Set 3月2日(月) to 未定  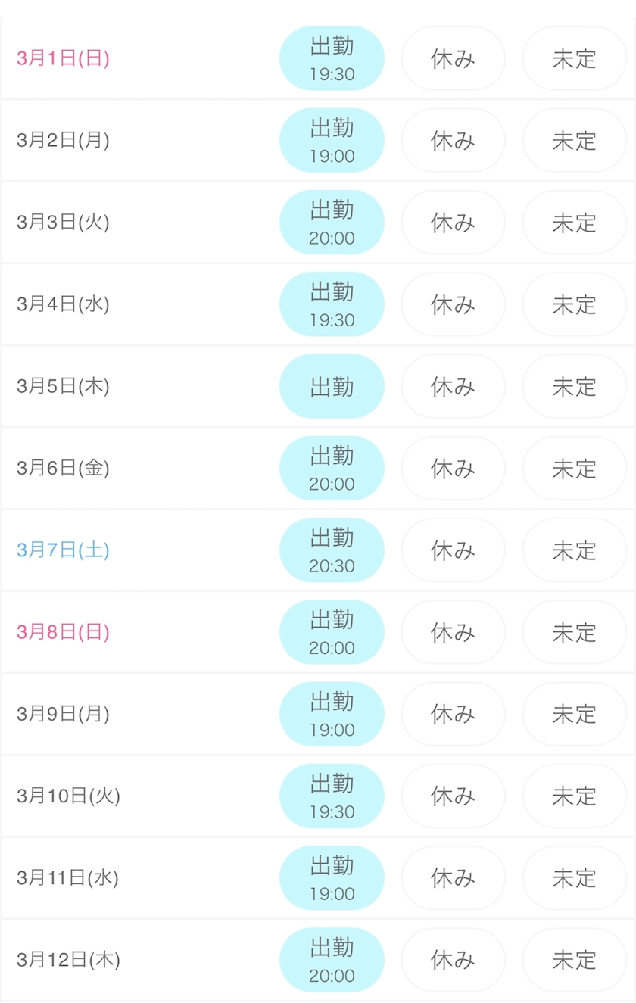tap(574, 141)
